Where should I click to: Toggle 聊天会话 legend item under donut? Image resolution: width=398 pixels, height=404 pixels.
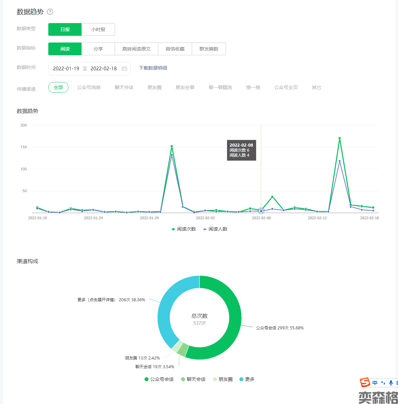point(193,379)
